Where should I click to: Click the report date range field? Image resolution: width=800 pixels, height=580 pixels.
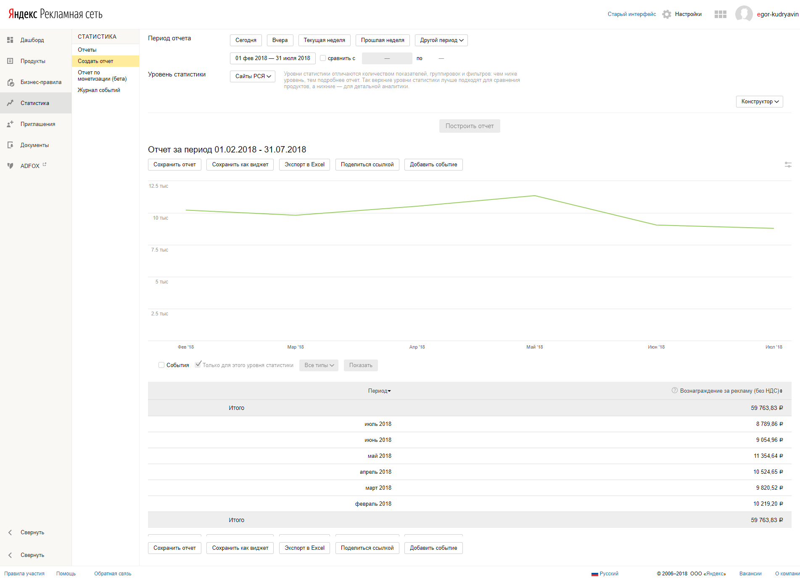[x=272, y=58]
